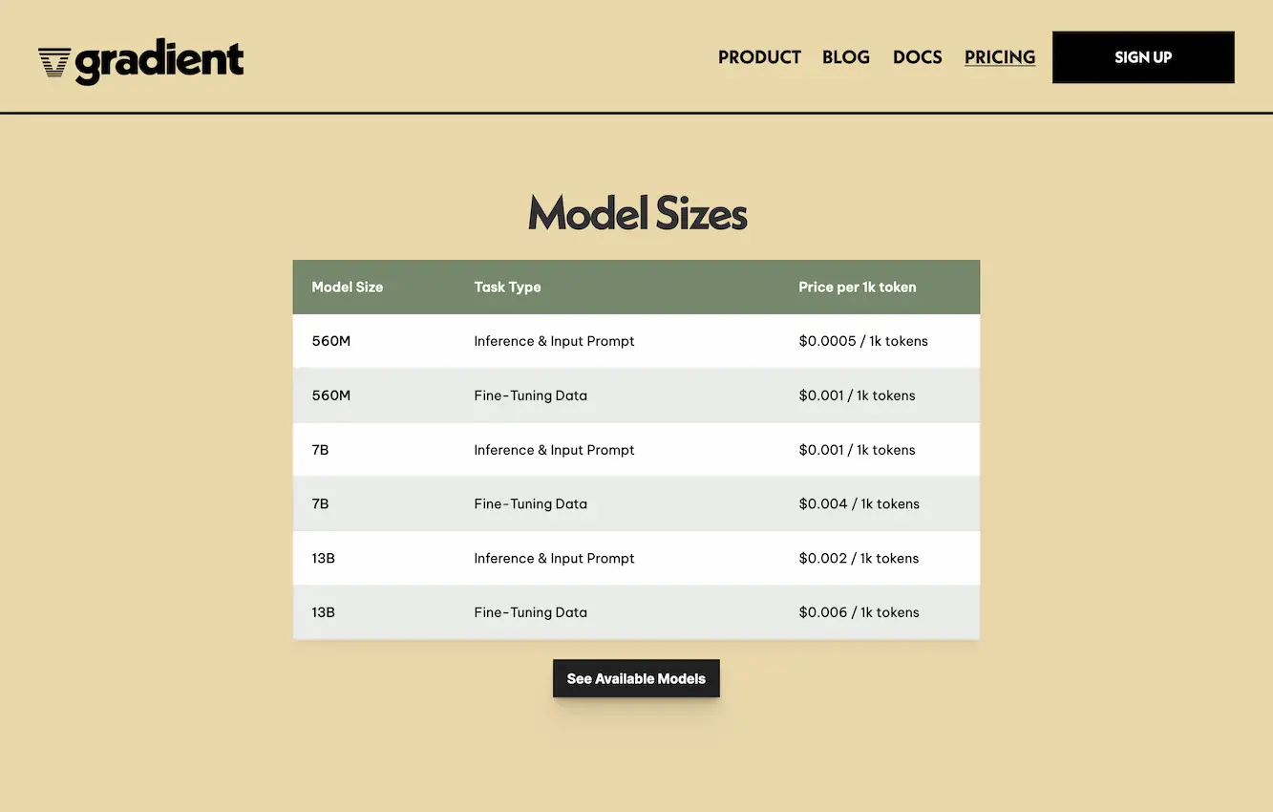Viewport: 1273px width, 812px height.
Task: Click the Model Sizes heading
Action: click(637, 213)
